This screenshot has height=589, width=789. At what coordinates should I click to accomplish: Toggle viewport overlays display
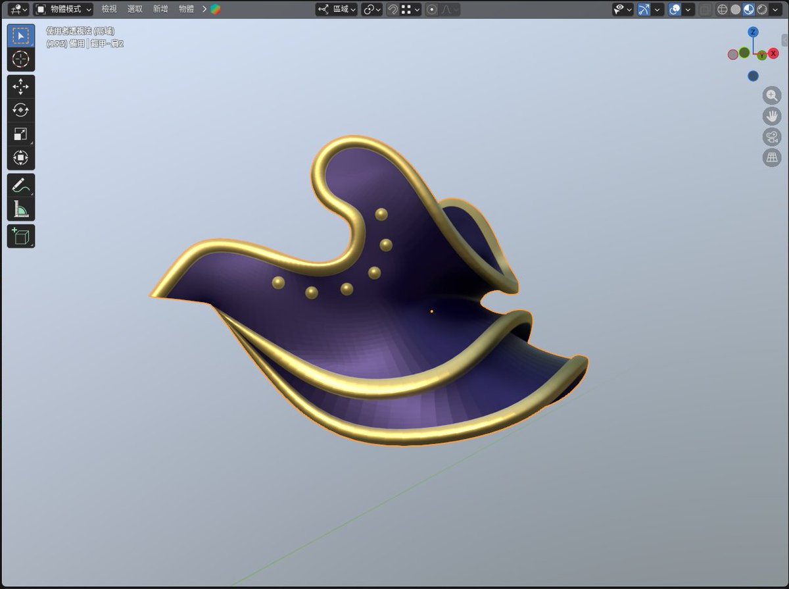(675, 9)
